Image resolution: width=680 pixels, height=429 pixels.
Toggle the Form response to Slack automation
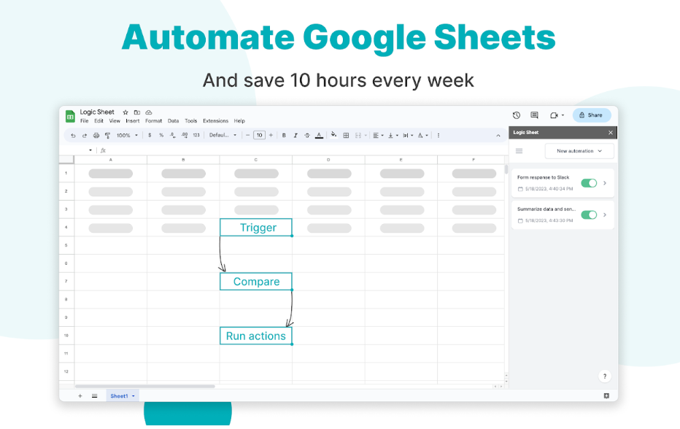(x=589, y=183)
